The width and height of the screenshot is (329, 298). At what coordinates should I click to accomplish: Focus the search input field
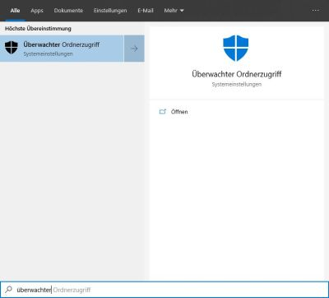click(164, 290)
